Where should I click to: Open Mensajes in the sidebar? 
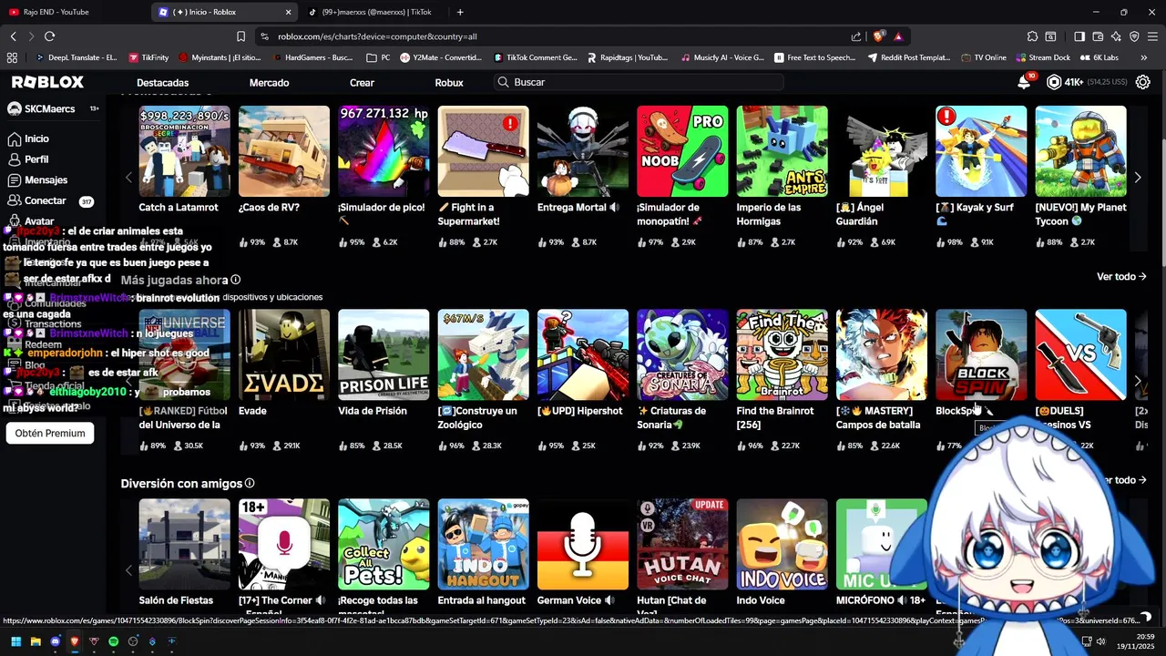[37, 180]
